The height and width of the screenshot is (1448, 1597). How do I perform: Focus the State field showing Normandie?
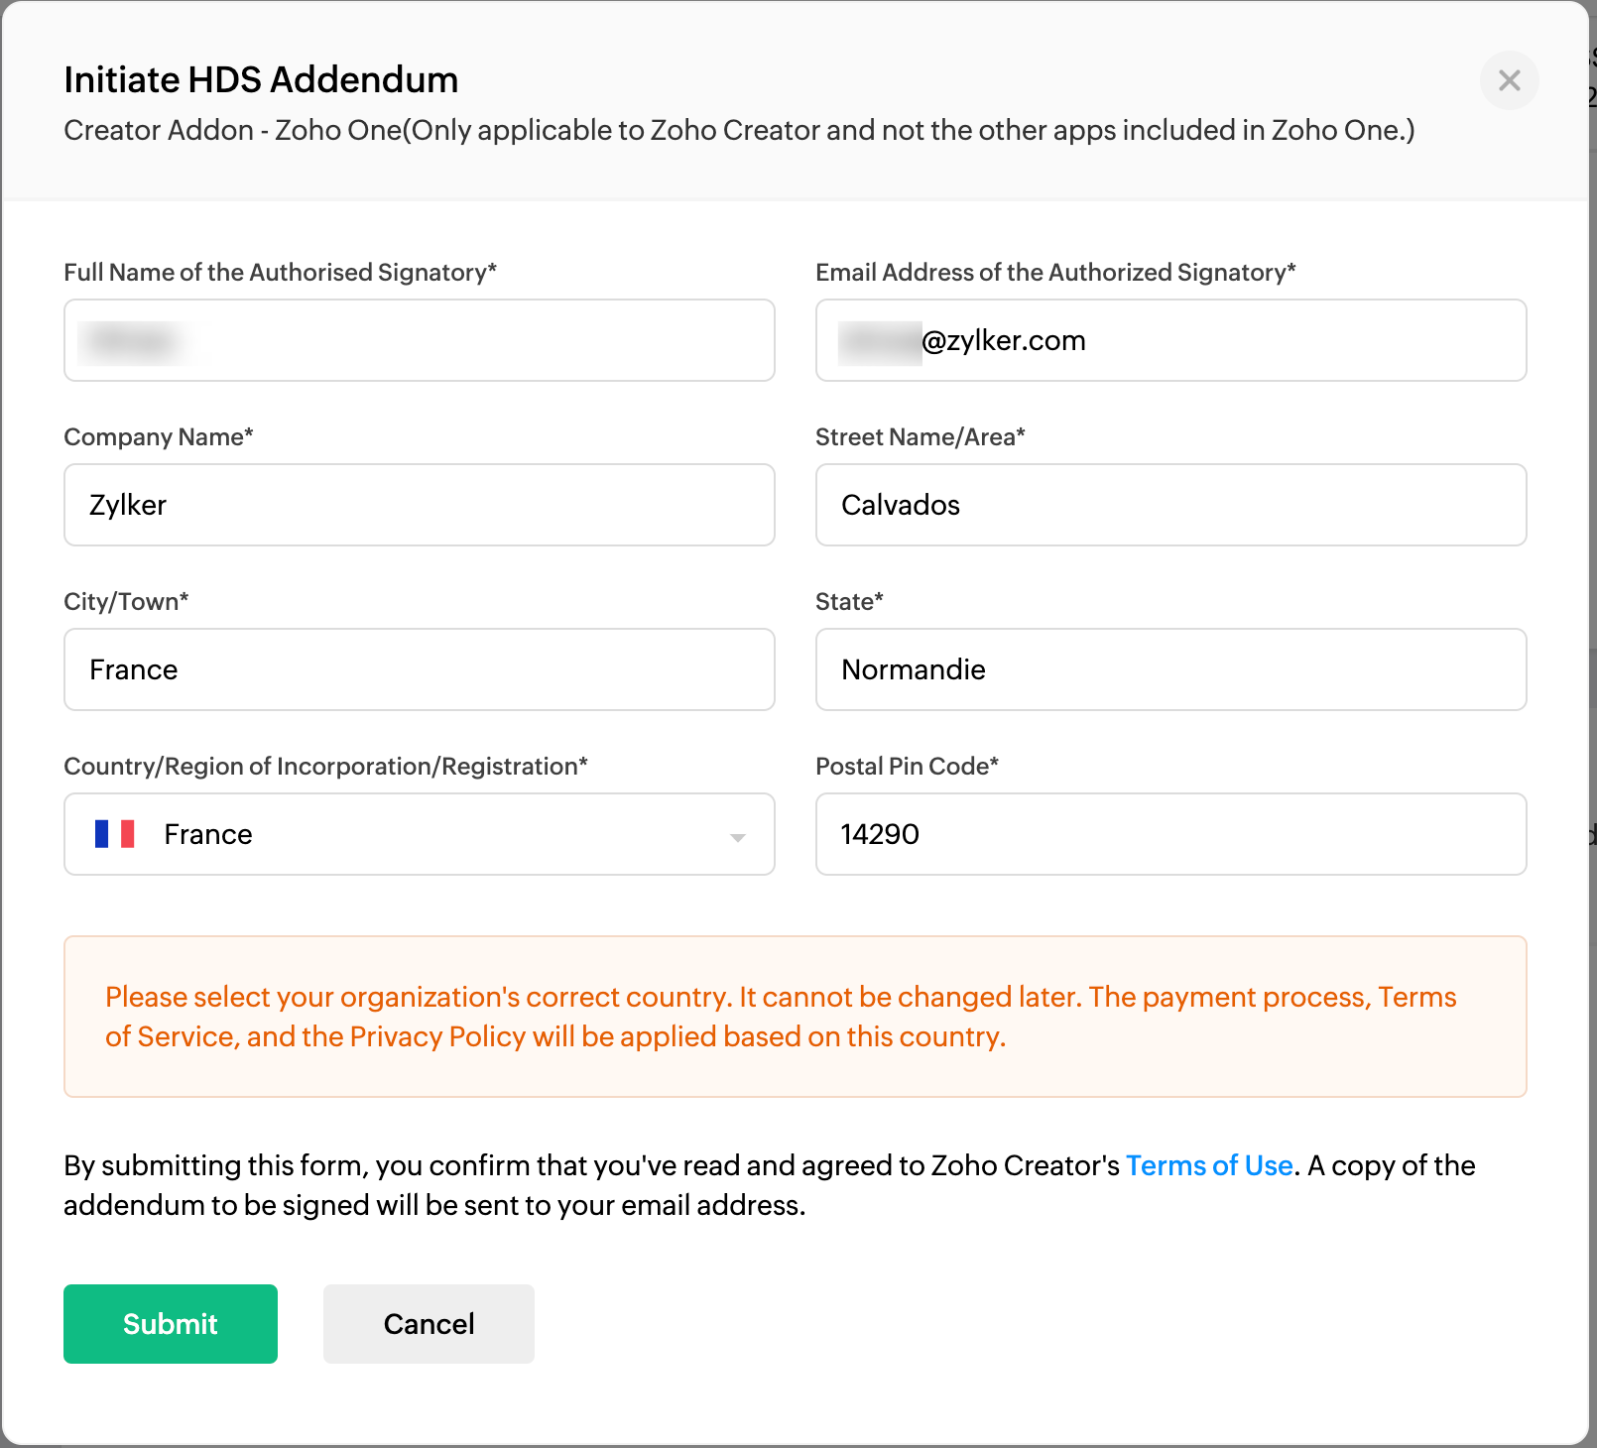[1170, 669]
